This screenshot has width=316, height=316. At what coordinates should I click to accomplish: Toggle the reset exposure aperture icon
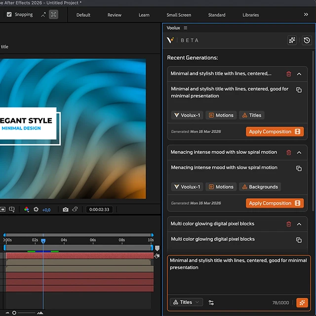(36, 210)
